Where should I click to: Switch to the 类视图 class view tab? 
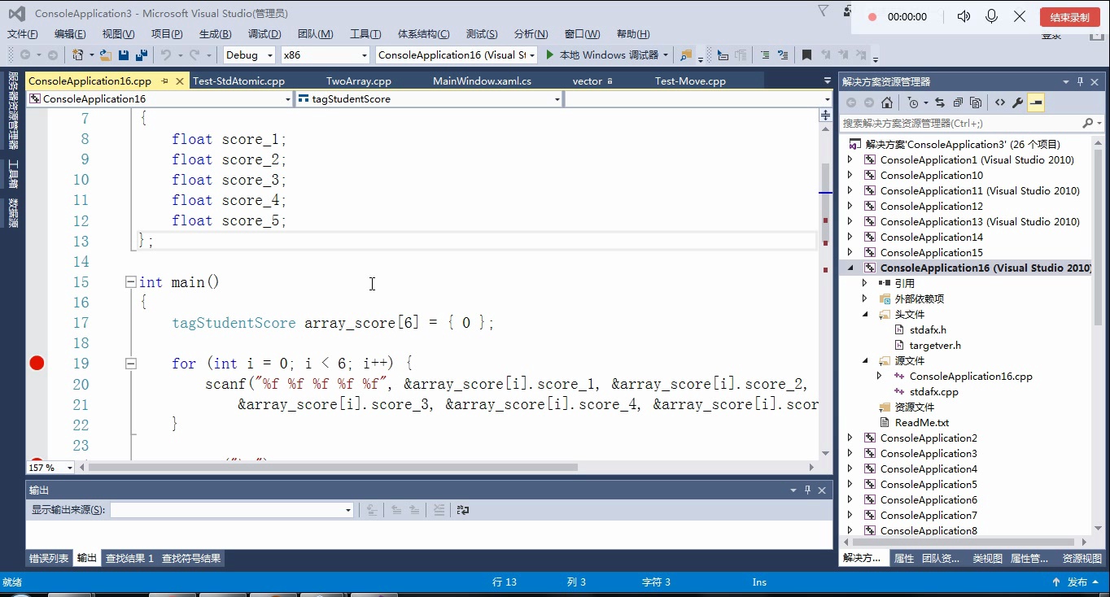coord(987,558)
